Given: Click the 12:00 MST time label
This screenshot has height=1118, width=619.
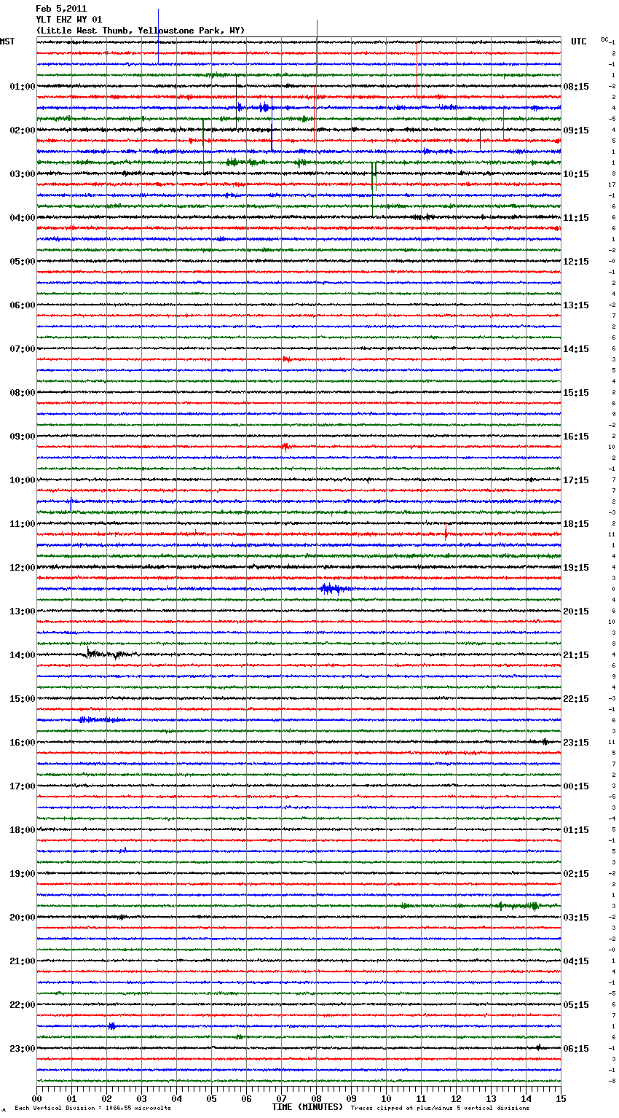Looking at the screenshot, I should 23,568.
